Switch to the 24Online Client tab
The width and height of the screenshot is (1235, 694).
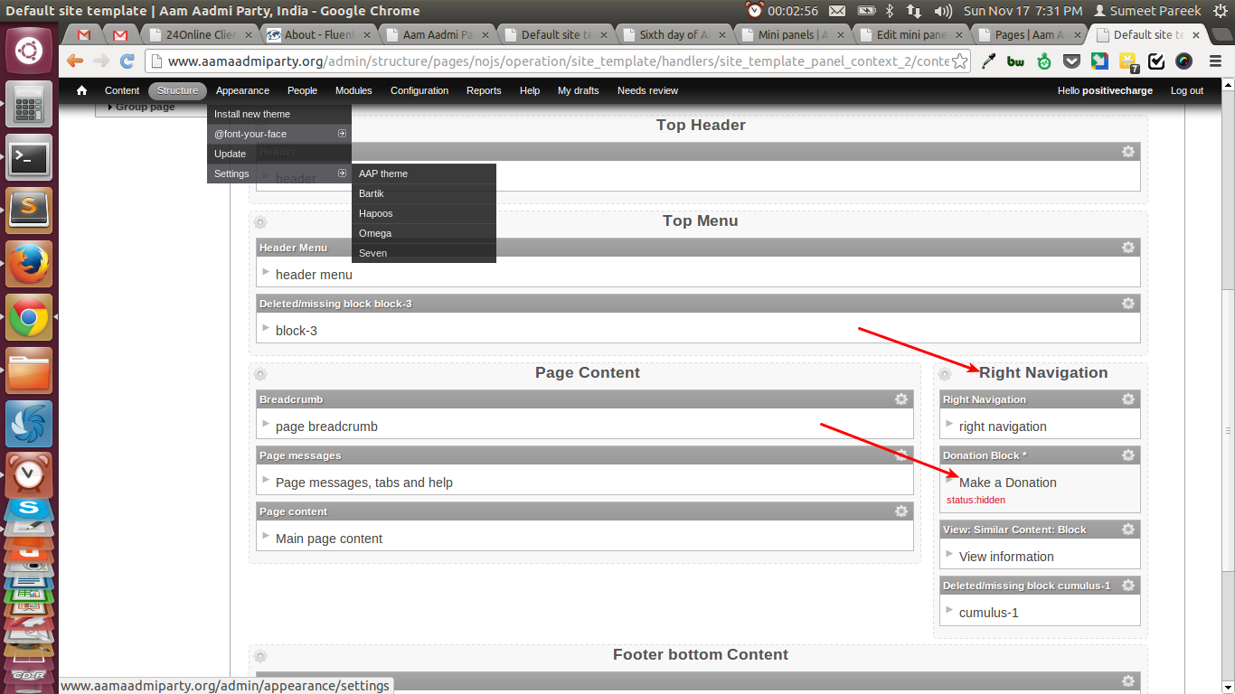coord(198,34)
